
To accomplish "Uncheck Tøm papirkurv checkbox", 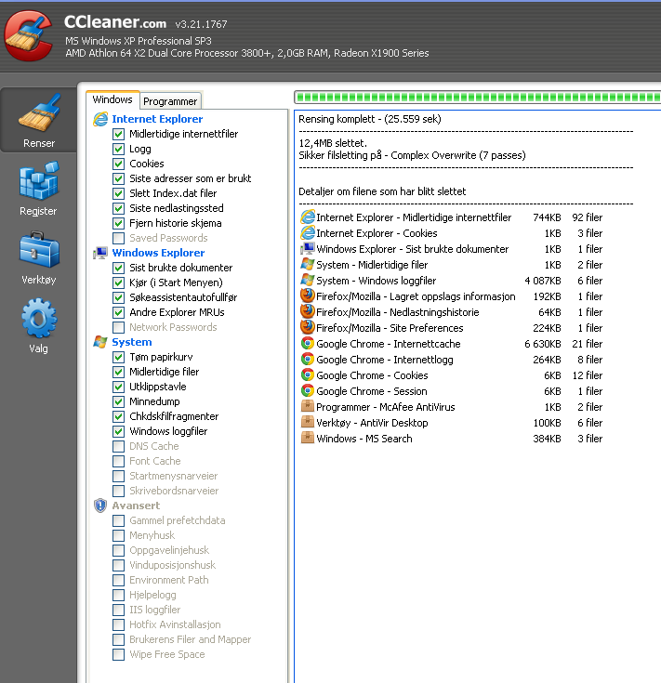I will 118,357.
